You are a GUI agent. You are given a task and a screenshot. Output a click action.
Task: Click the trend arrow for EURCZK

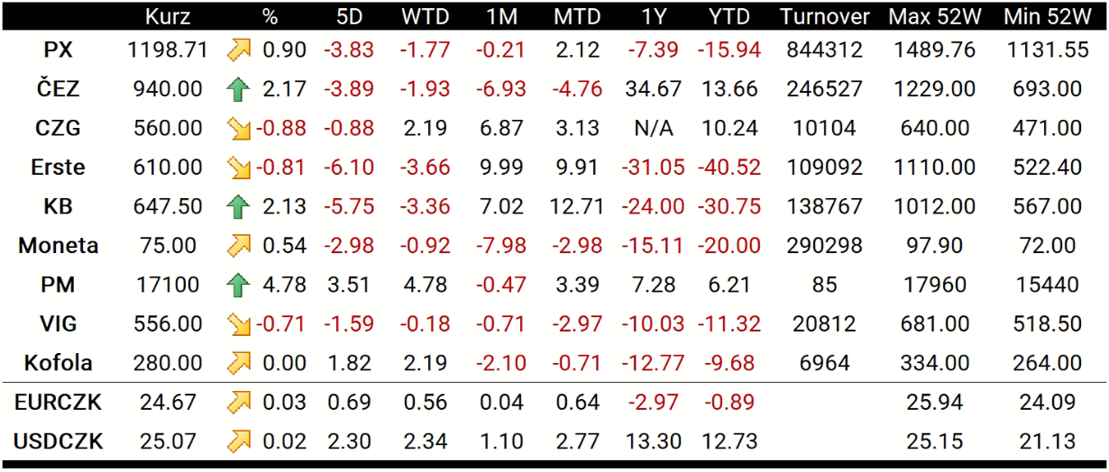pyautogui.click(x=238, y=403)
